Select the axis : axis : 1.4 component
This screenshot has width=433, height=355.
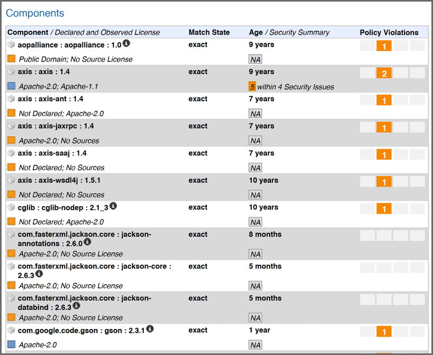tap(44, 72)
